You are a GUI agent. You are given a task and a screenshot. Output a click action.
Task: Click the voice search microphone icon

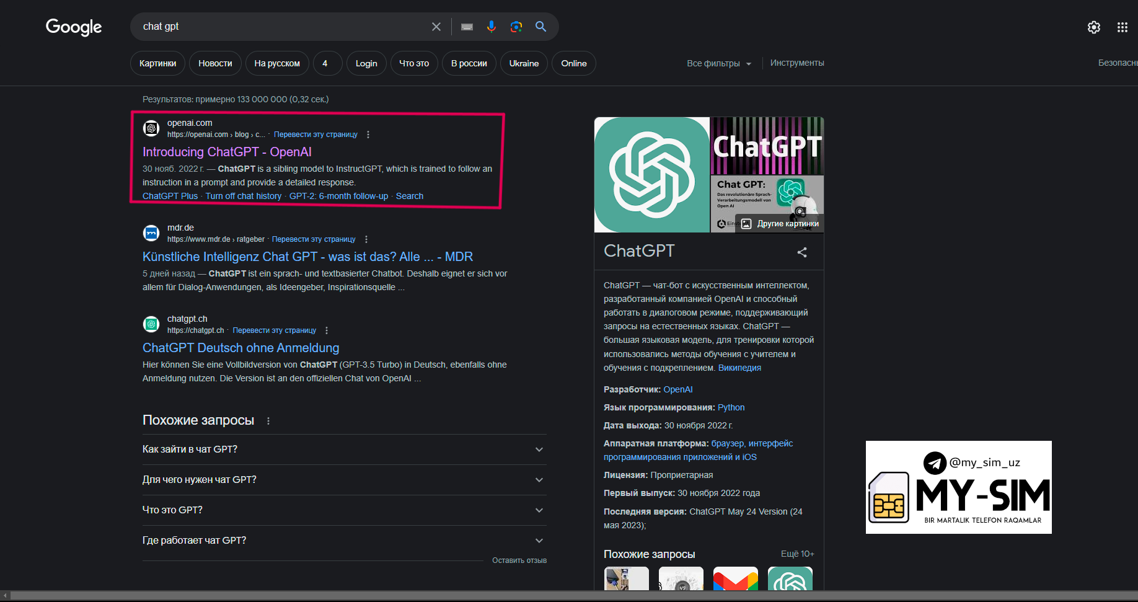point(491,27)
